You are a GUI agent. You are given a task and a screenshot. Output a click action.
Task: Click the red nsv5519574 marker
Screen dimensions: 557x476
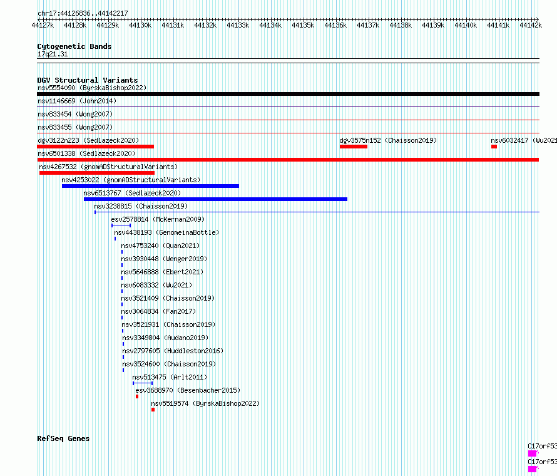153,410
